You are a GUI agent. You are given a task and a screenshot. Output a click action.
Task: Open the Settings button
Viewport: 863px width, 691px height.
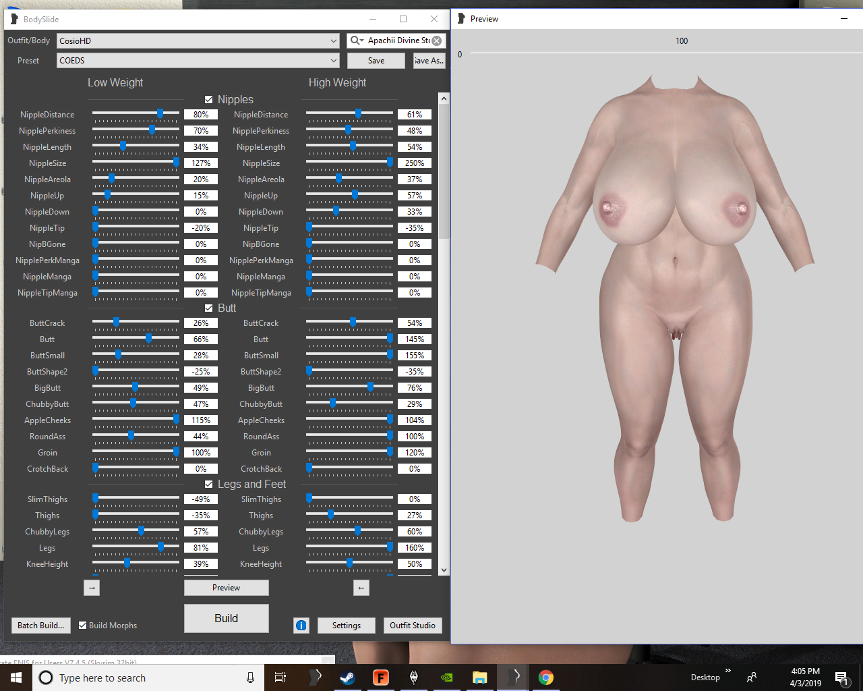[x=347, y=626]
